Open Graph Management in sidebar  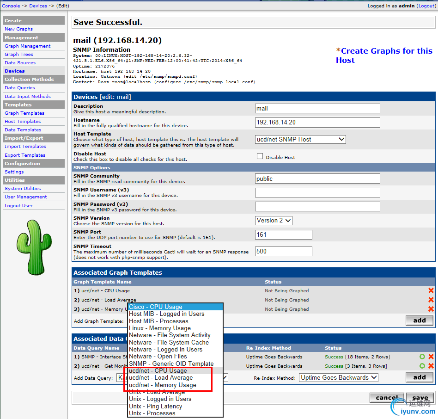click(28, 46)
